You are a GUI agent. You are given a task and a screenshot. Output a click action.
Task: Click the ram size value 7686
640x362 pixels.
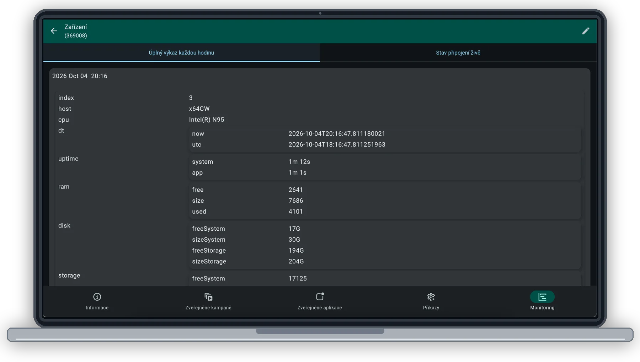(x=296, y=201)
